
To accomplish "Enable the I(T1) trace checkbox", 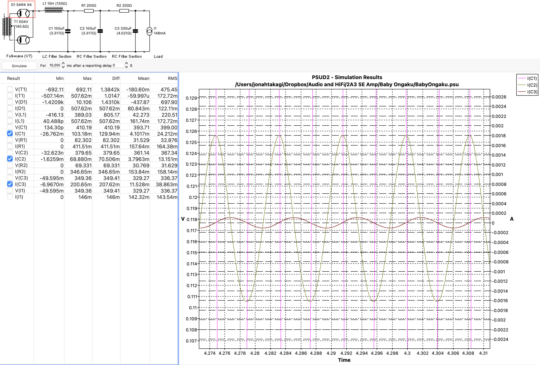I will pos(10,95).
